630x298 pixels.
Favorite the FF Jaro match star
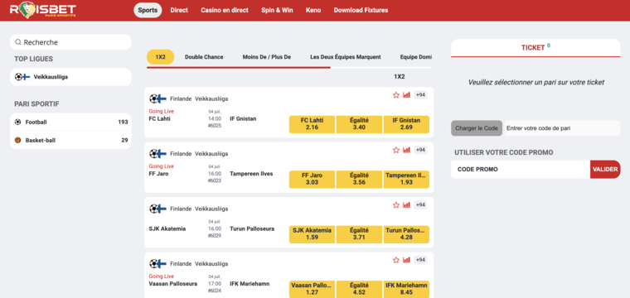(x=396, y=150)
